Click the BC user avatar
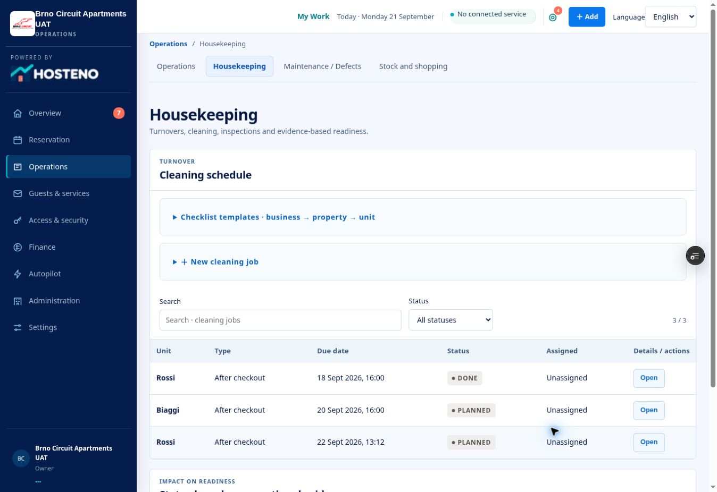The width and height of the screenshot is (717, 492). click(x=21, y=458)
